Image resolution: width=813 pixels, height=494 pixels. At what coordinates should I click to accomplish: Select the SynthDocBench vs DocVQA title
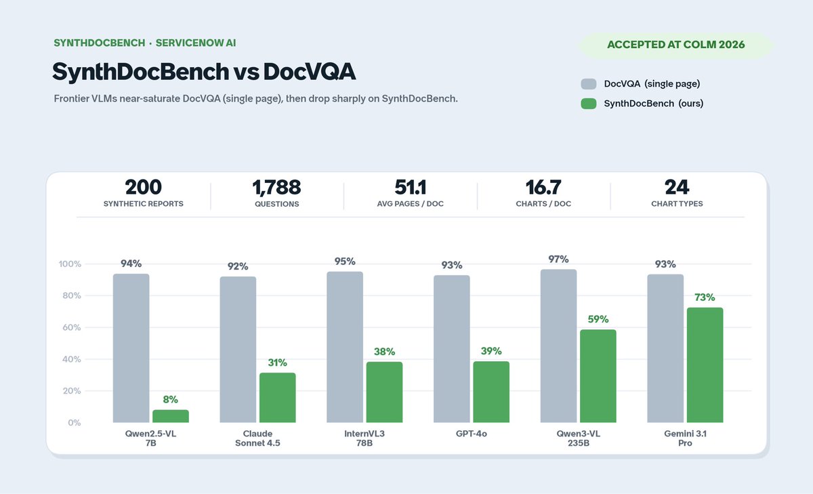pyautogui.click(x=204, y=73)
